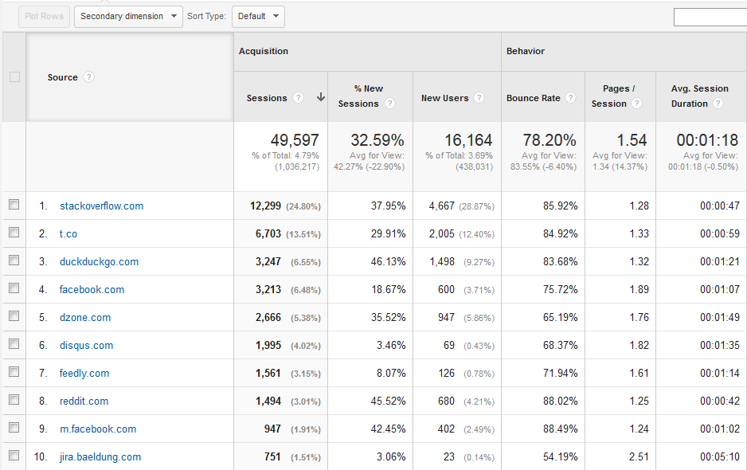Sort by Avg. Session Duration header

click(700, 96)
